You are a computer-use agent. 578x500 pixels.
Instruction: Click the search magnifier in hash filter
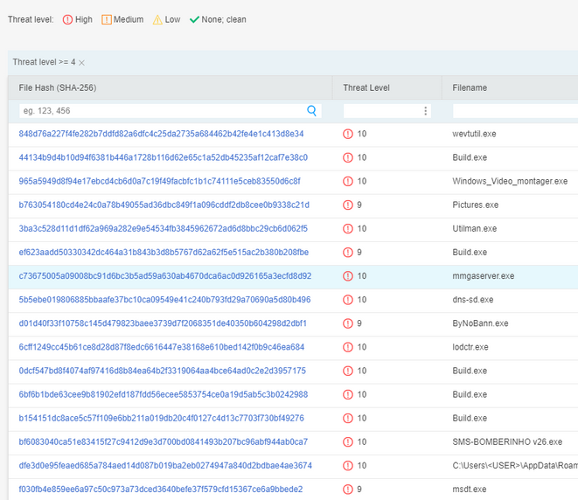click(312, 111)
